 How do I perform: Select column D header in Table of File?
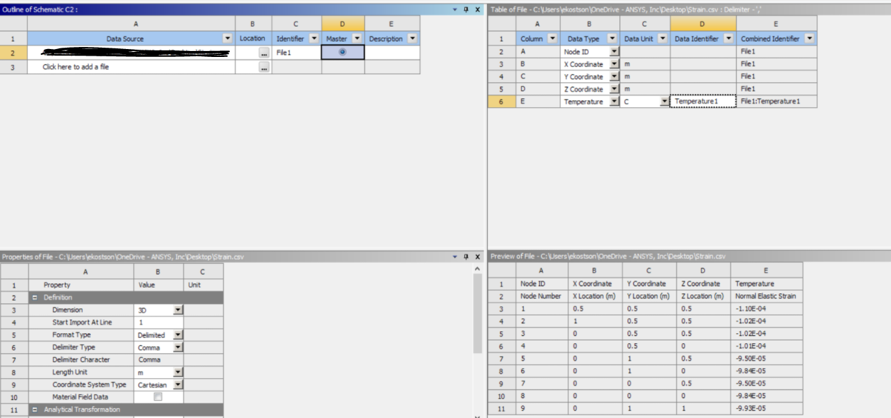click(x=703, y=23)
